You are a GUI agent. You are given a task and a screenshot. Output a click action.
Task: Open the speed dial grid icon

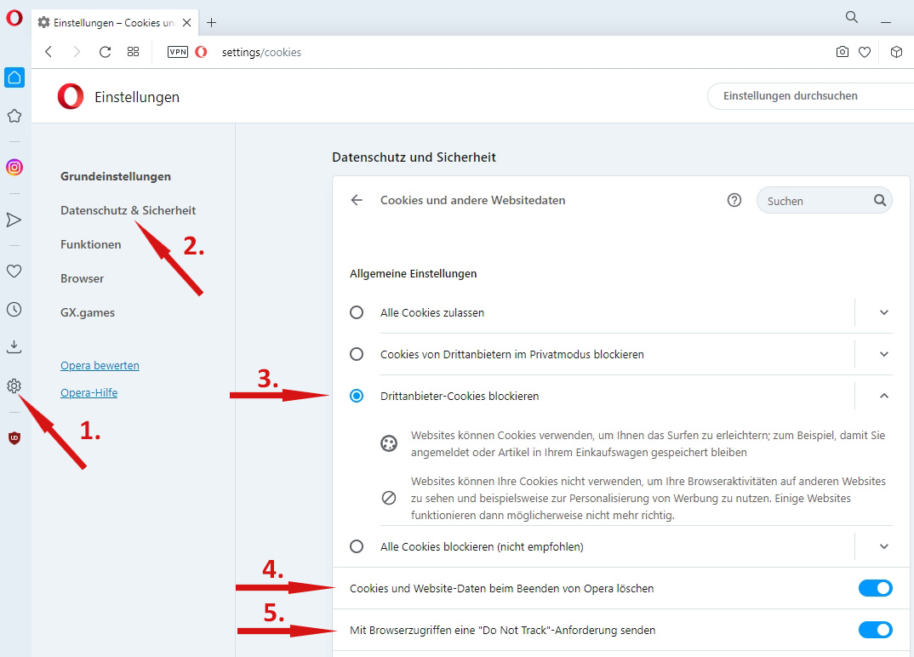coord(133,52)
